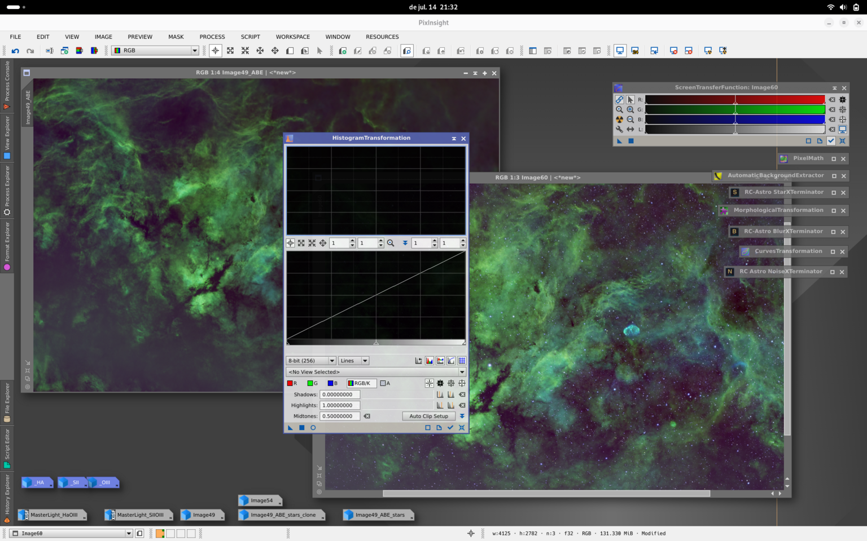
Task: Click the midtones marker on the histogram slider
Action: pos(376,343)
